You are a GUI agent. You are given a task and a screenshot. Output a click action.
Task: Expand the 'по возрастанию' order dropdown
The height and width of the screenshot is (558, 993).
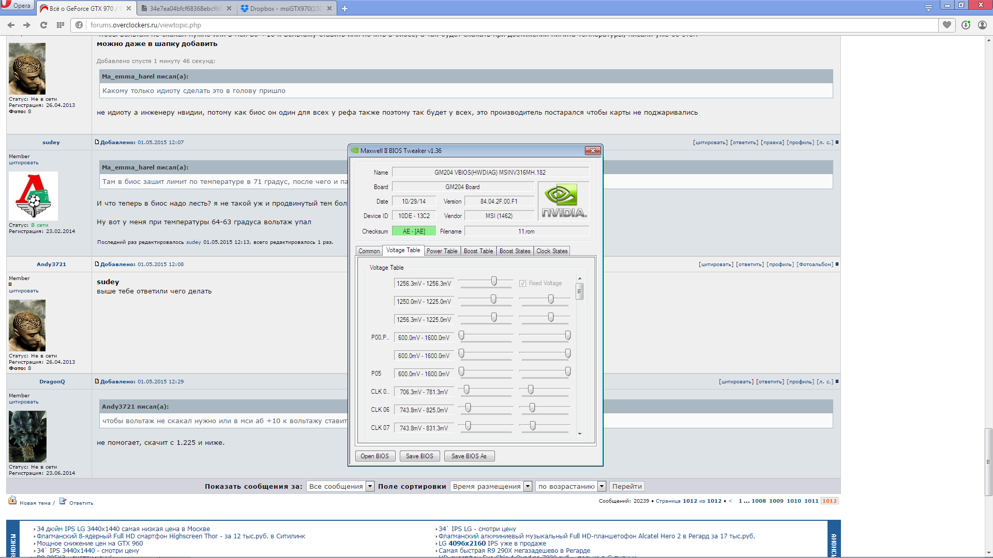tap(601, 486)
